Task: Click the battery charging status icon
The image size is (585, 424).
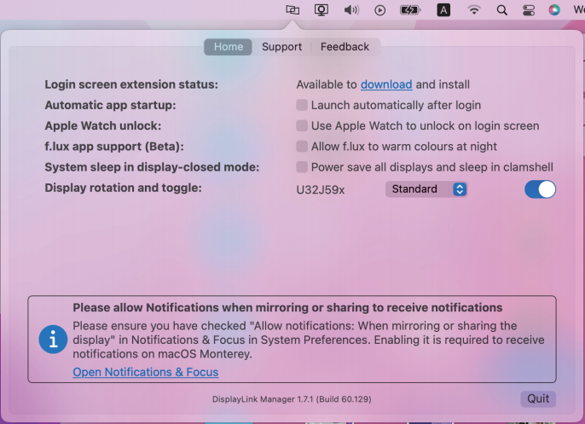Action: (x=410, y=10)
